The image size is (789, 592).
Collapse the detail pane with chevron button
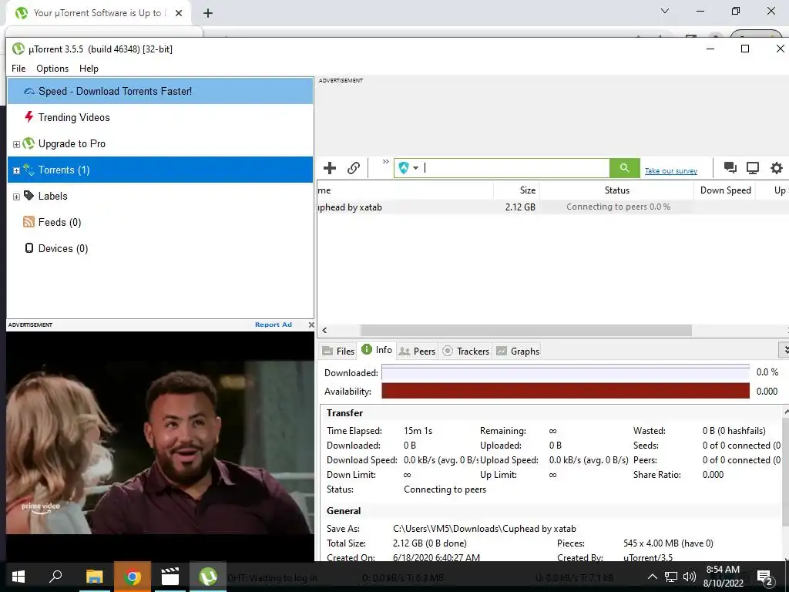[x=784, y=349]
